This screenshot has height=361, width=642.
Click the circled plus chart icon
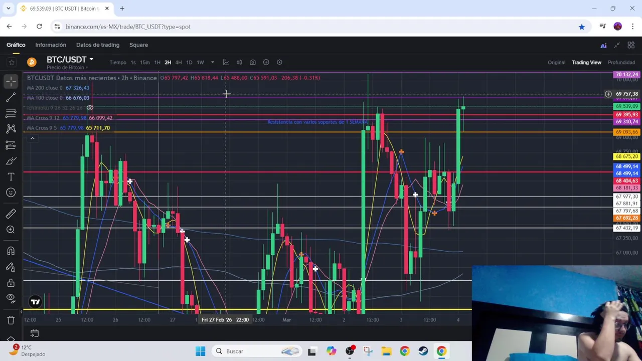tap(266, 62)
